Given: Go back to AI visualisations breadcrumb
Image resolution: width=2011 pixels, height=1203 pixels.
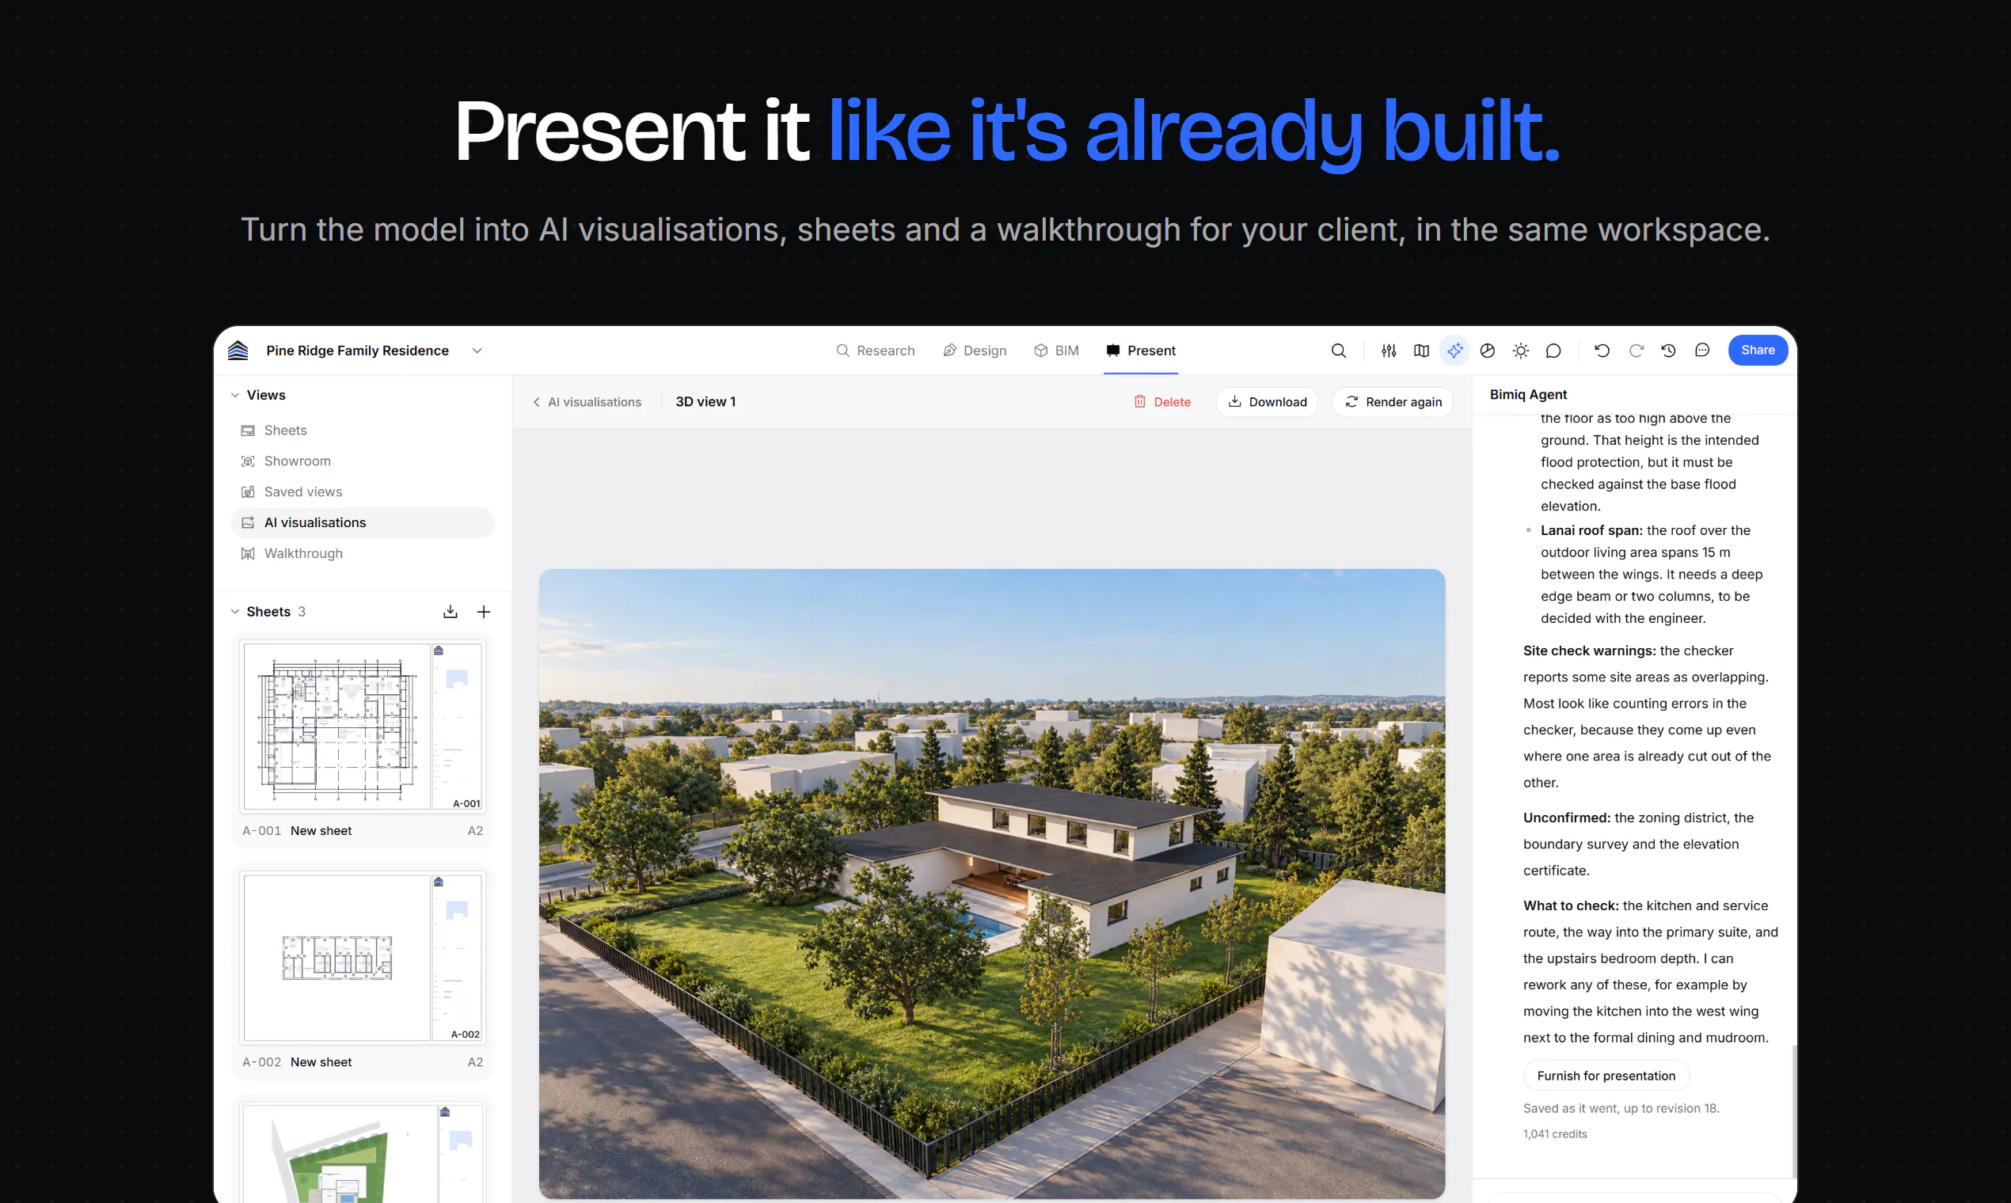Looking at the screenshot, I should pyautogui.click(x=587, y=402).
